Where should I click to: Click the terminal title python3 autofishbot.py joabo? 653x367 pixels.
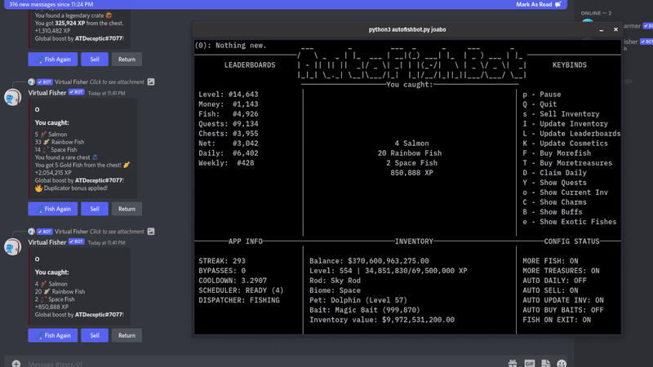(407, 29)
